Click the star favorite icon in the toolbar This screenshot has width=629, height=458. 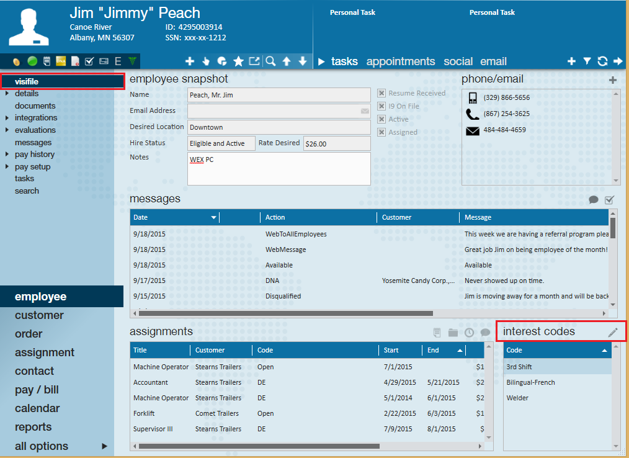point(238,61)
